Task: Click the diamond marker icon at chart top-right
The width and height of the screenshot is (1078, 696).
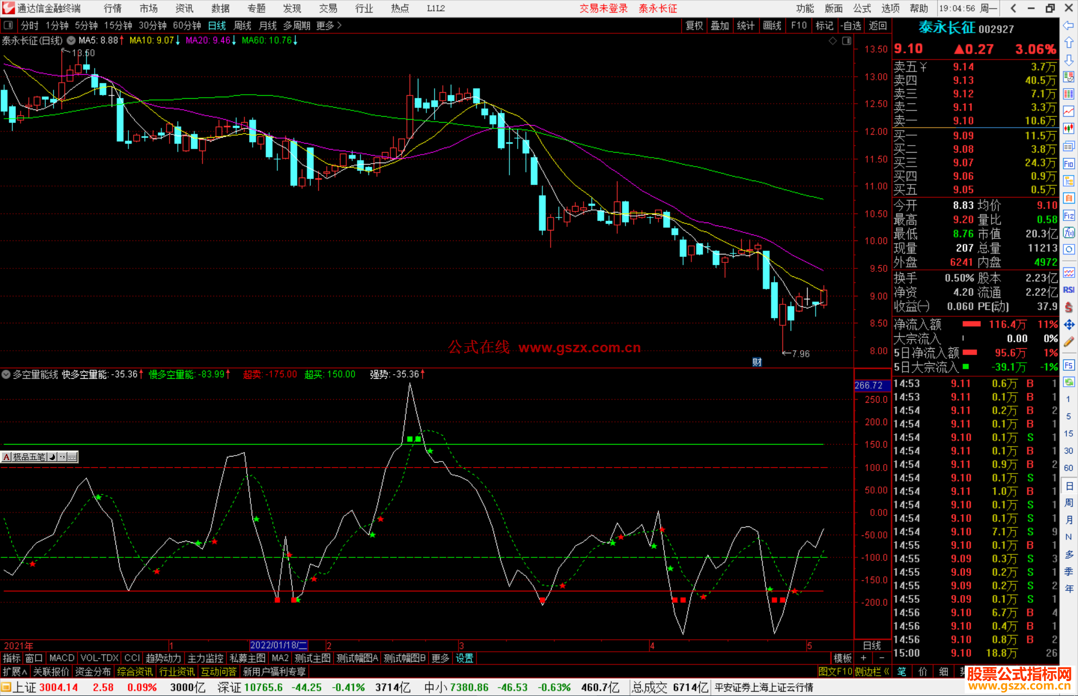Action: click(832, 41)
